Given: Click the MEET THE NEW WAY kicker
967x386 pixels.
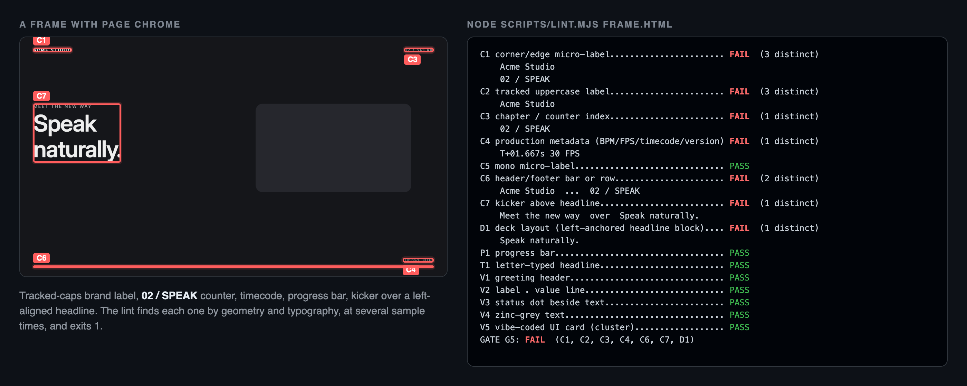Looking at the screenshot, I should click(63, 106).
